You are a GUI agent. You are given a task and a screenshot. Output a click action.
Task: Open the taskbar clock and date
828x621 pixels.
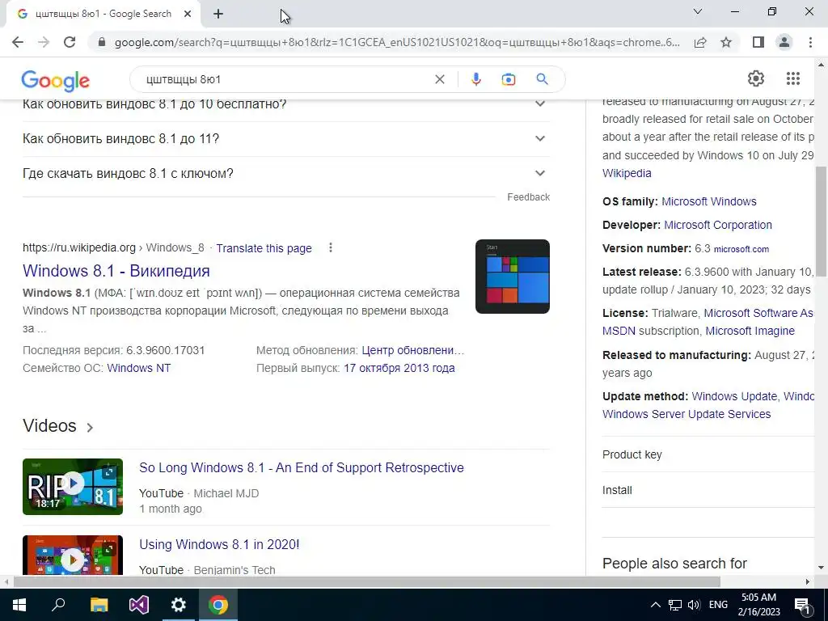(758, 605)
